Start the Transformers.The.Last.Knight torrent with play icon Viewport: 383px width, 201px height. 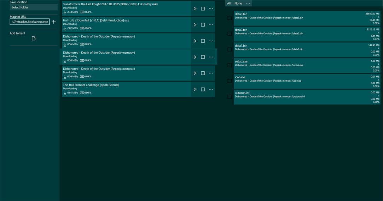[195, 8]
